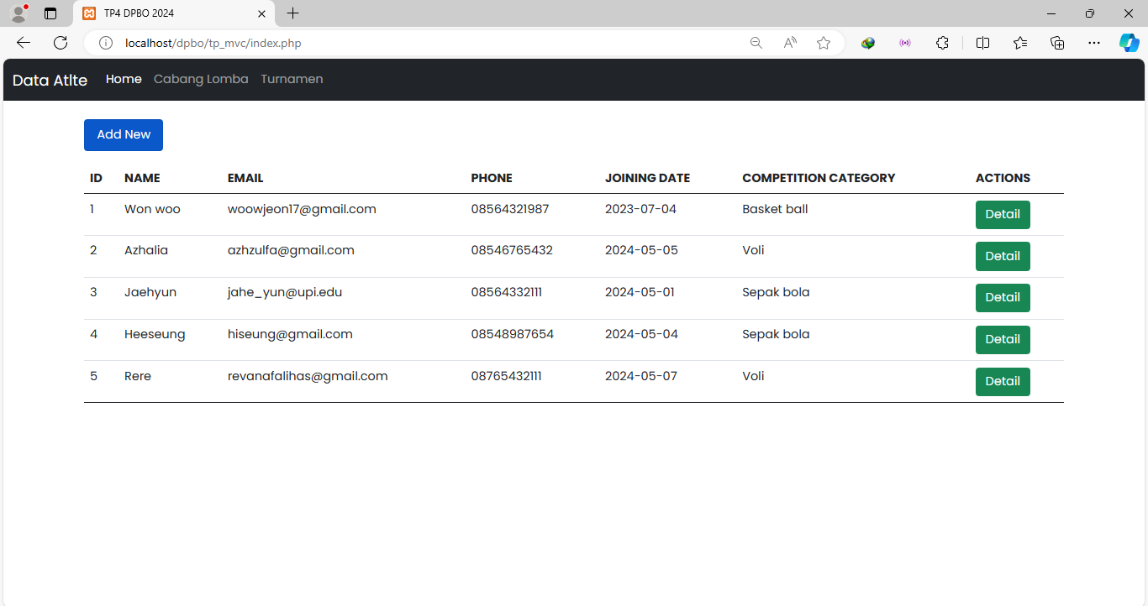Click the PHONE column header
1148x606 pixels.
[492, 178]
